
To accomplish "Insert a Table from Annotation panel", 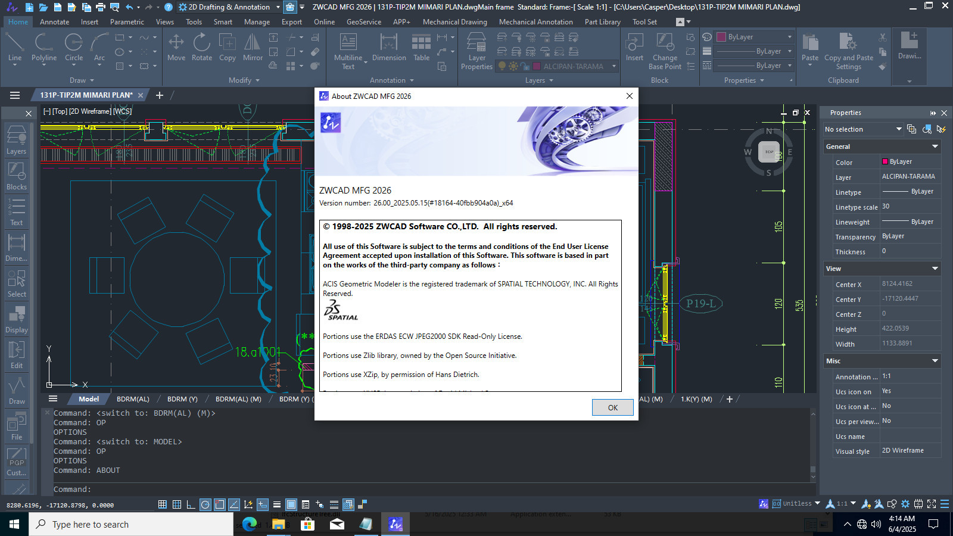I will tap(421, 48).
